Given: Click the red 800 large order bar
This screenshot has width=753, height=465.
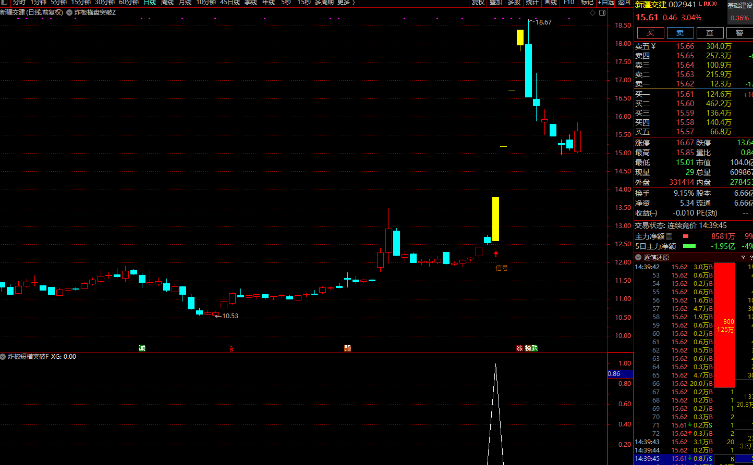Looking at the screenshot, I should coord(724,325).
